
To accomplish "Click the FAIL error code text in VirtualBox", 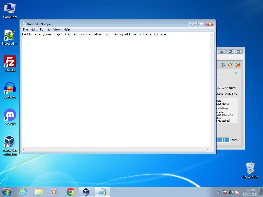I will (219, 101).
